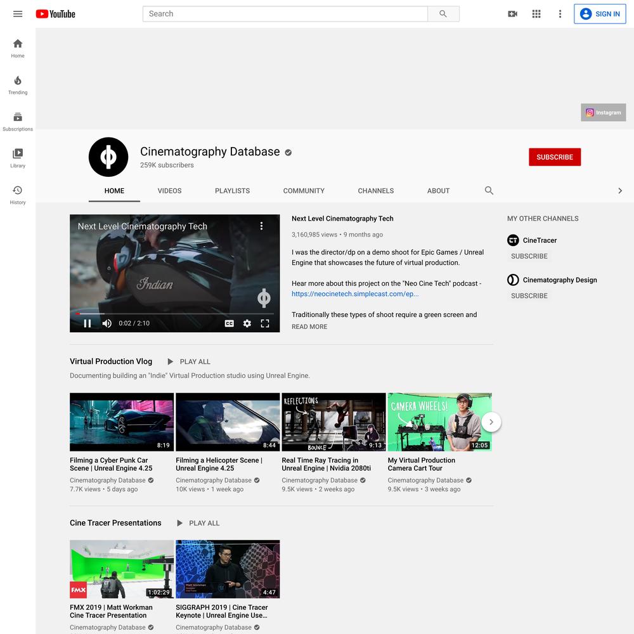Open the CineTracer channel name link

pyautogui.click(x=540, y=240)
